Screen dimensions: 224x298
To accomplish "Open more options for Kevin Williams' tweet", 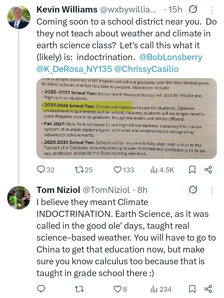I will 212,10.
